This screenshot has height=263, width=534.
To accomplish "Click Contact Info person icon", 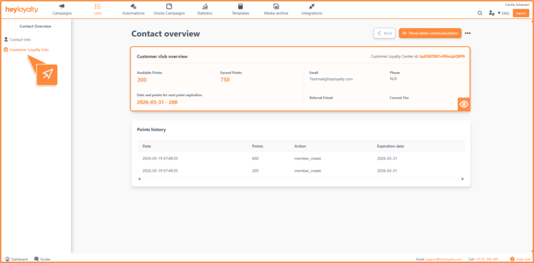I will (6, 39).
